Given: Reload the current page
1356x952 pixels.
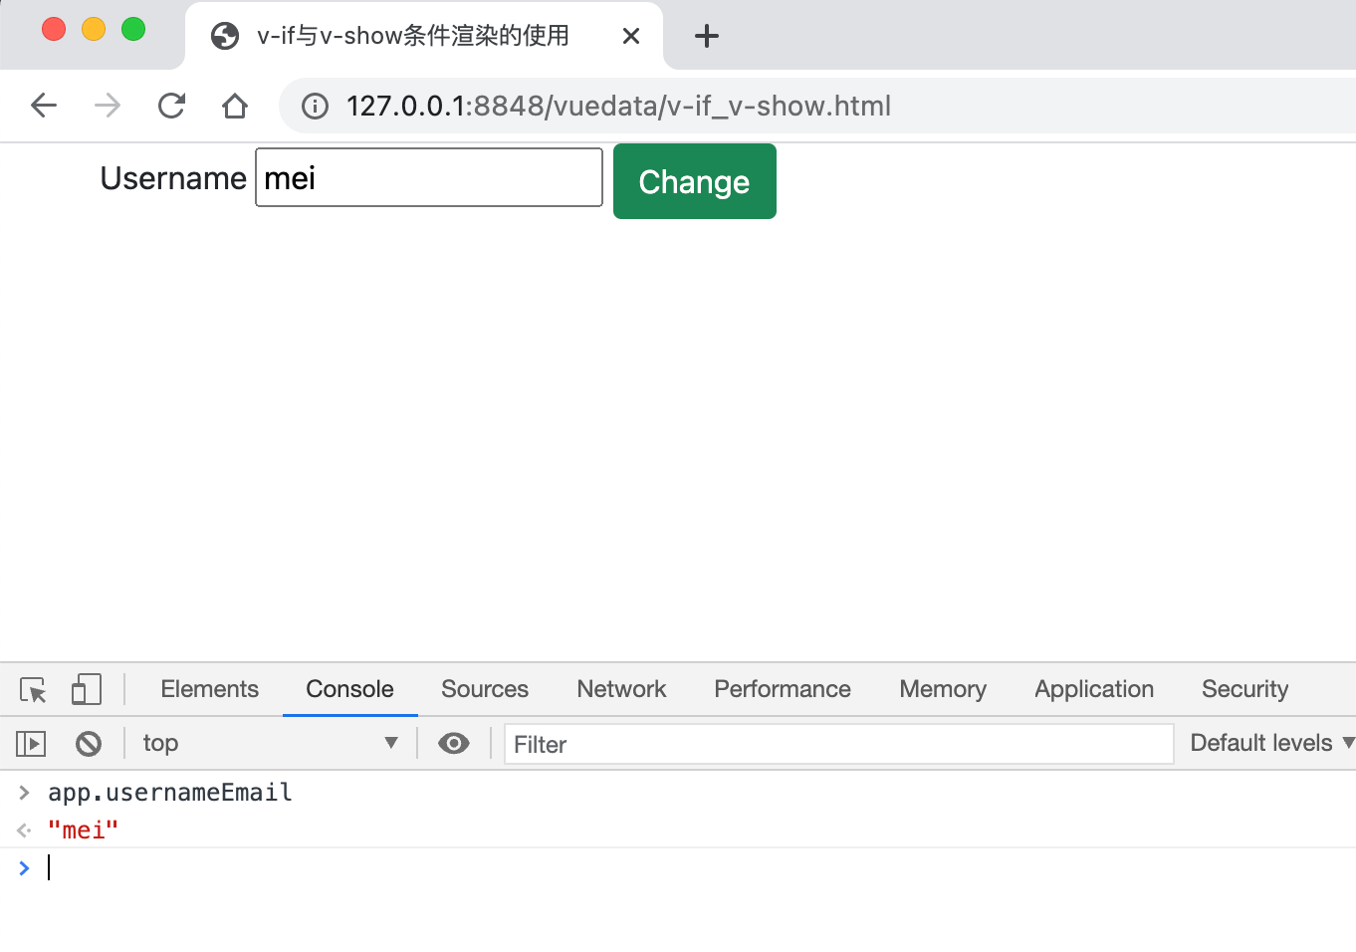Looking at the screenshot, I should click(171, 106).
